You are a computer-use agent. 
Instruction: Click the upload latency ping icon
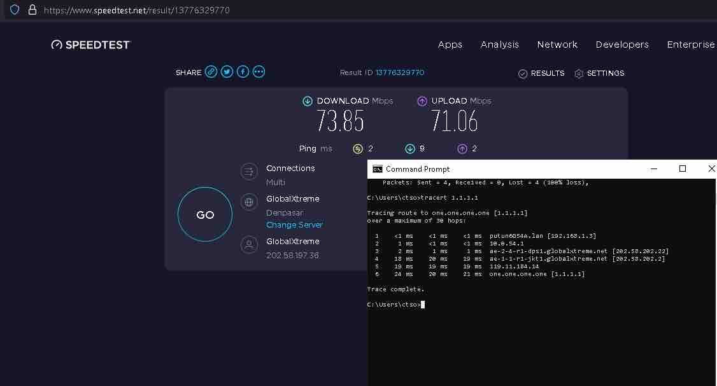click(462, 149)
